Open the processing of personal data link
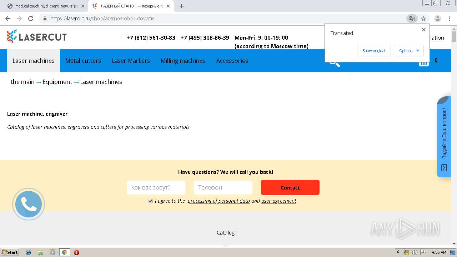457x257 pixels. (219, 201)
